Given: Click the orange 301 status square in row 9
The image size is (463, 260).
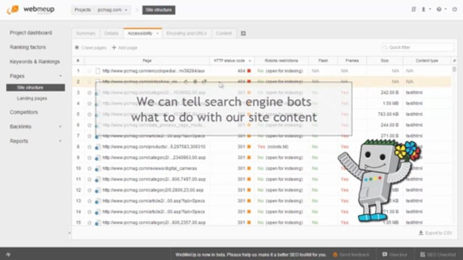Looking at the screenshot, I should coord(249,157).
